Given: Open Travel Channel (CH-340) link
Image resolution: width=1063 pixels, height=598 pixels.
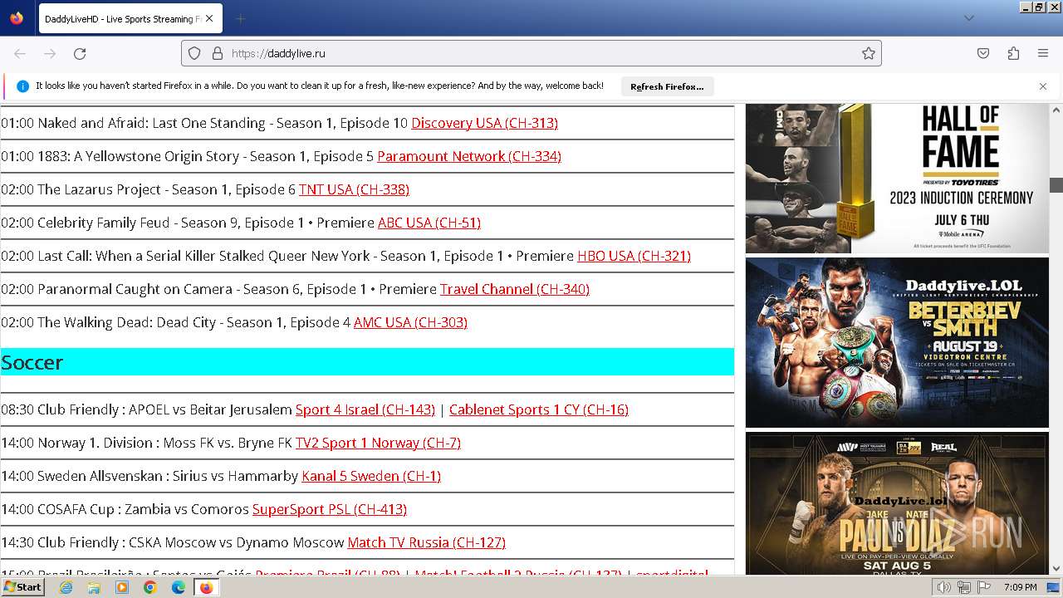Looking at the screenshot, I should pyautogui.click(x=515, y=289).
